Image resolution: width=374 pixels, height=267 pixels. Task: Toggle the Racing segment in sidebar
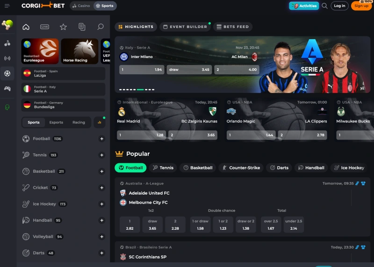(79, 122)
